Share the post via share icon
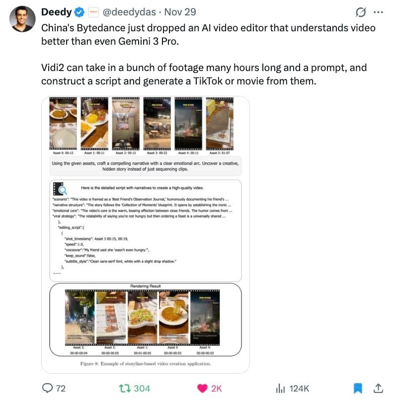 click(378, 388)
